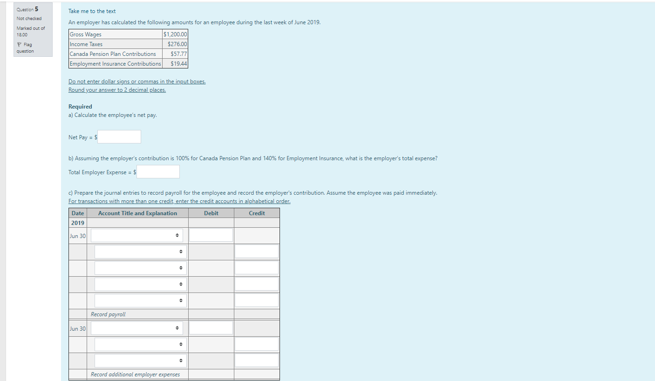Screen dimensions: 655x381
Task: Click the Credit field in the employer expenses entry
Action: (x=256, y=344)
